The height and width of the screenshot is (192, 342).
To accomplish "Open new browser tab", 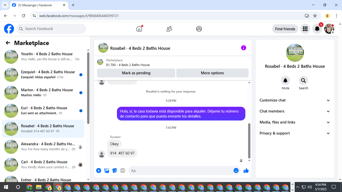I will click(x=73, y=5).
